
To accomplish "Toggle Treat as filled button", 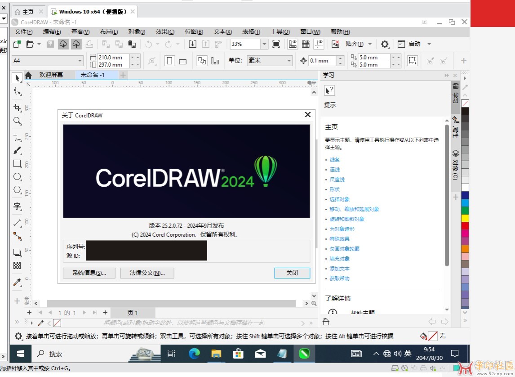I will (412, 60).
